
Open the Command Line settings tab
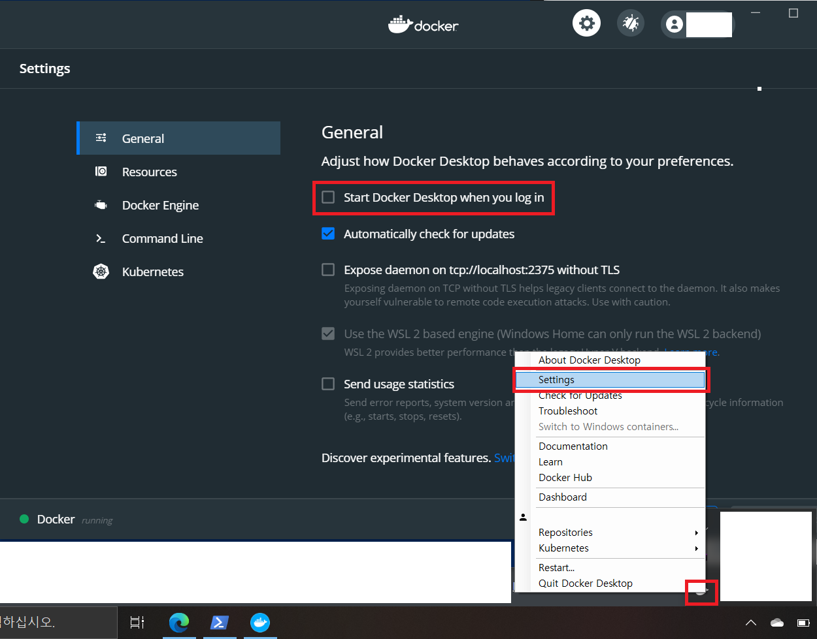point(178,238)
